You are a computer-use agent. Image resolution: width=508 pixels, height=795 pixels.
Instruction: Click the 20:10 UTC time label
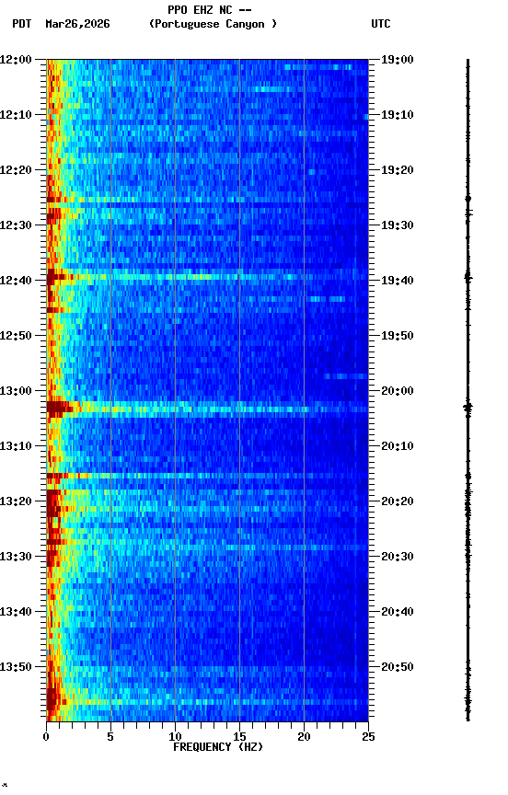tap(398, 446)
